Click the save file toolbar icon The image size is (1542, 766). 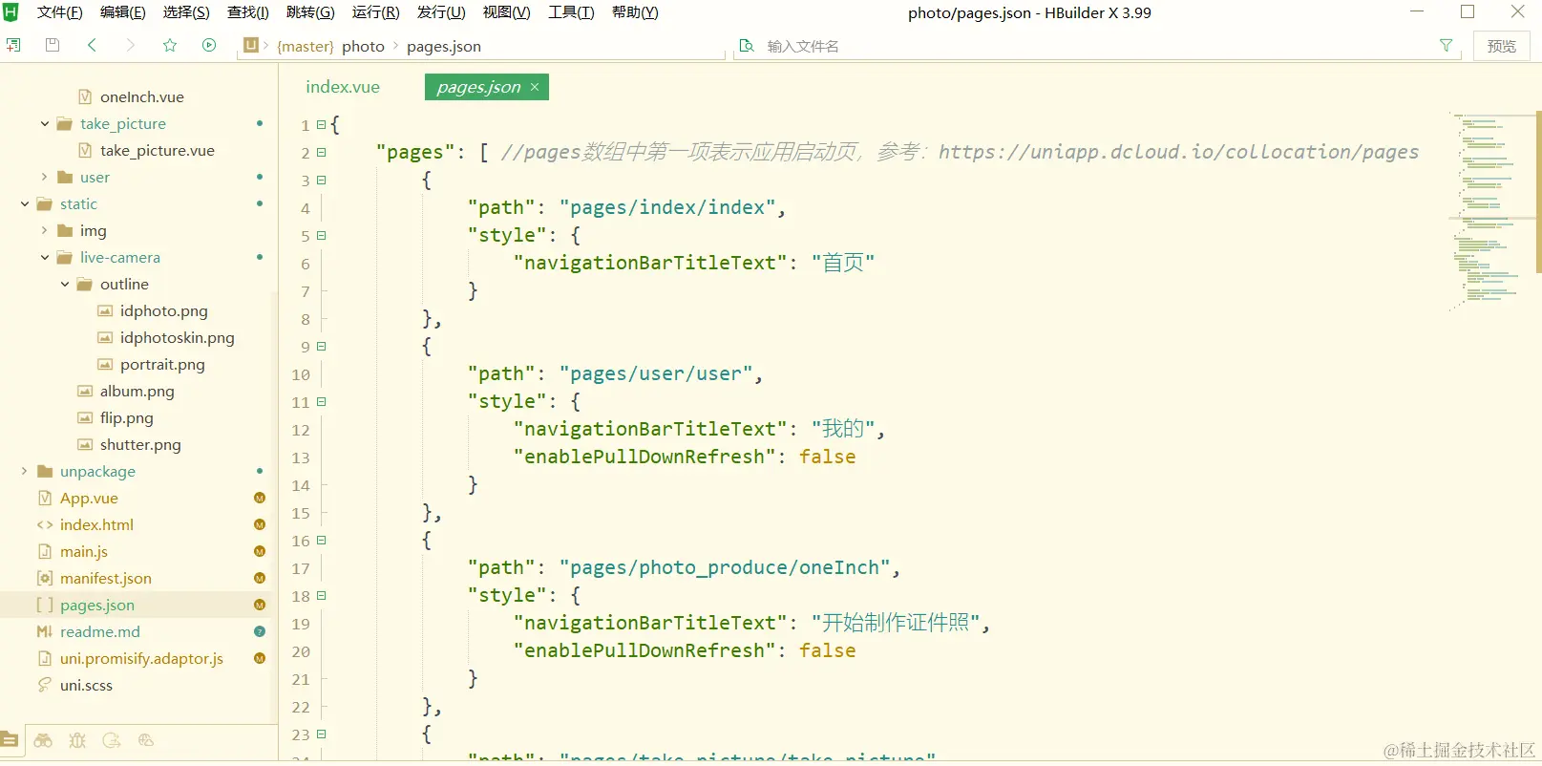pos(53,45)
